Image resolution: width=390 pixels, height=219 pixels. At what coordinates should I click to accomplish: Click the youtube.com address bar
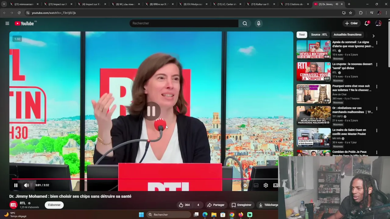pyautogui.click(x=183, y=13)
